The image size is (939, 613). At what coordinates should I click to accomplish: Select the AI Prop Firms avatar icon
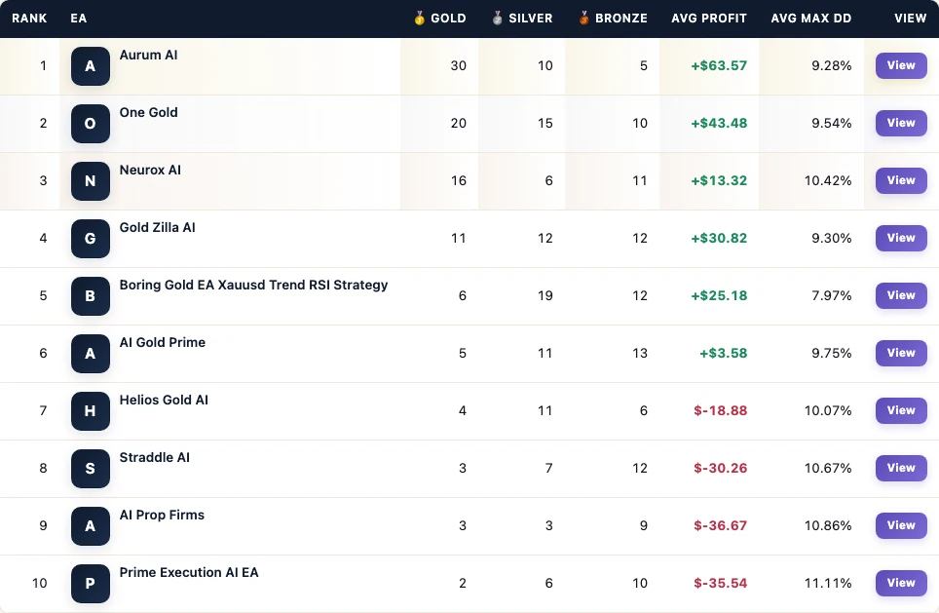[x=91, y=526]
